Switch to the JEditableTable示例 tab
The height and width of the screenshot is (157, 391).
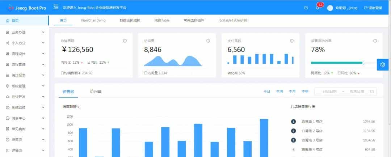pos(232,20)
